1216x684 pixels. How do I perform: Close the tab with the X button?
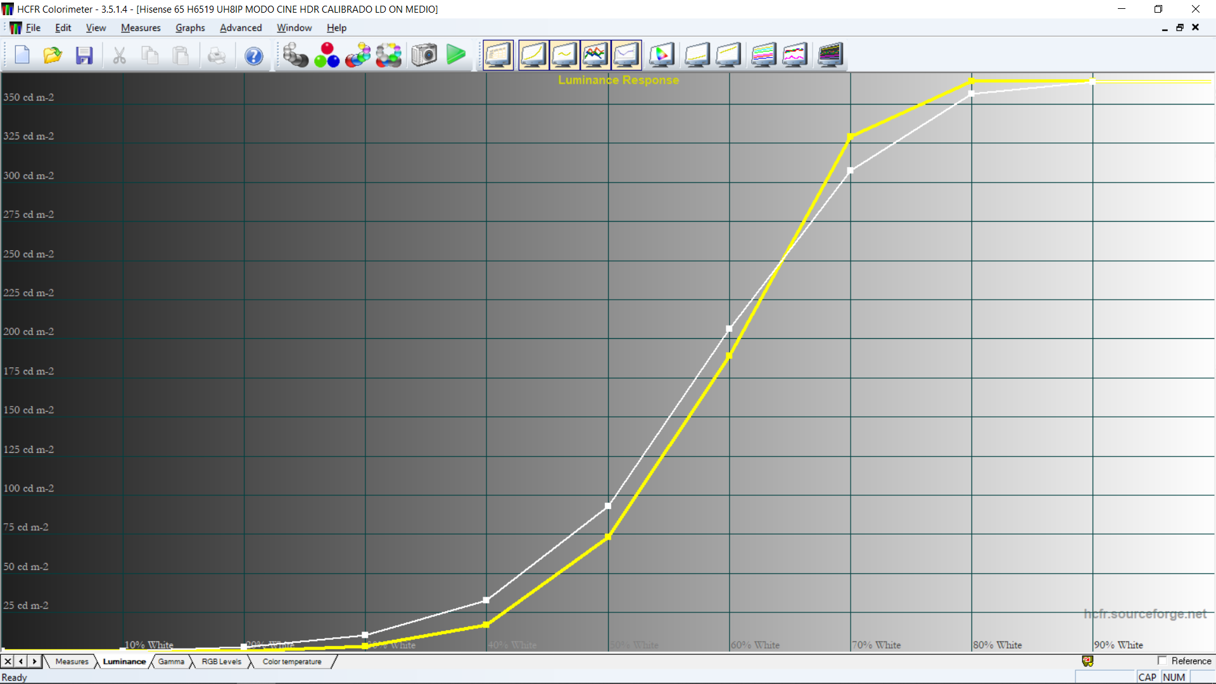click(8, 661)
